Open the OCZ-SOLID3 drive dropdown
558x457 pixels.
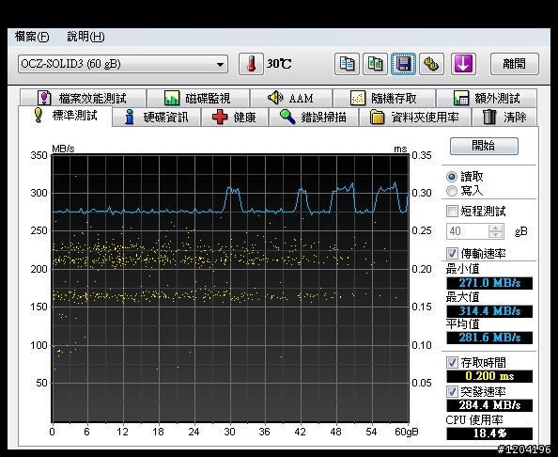pyautogui.click(x=123, y=64)
